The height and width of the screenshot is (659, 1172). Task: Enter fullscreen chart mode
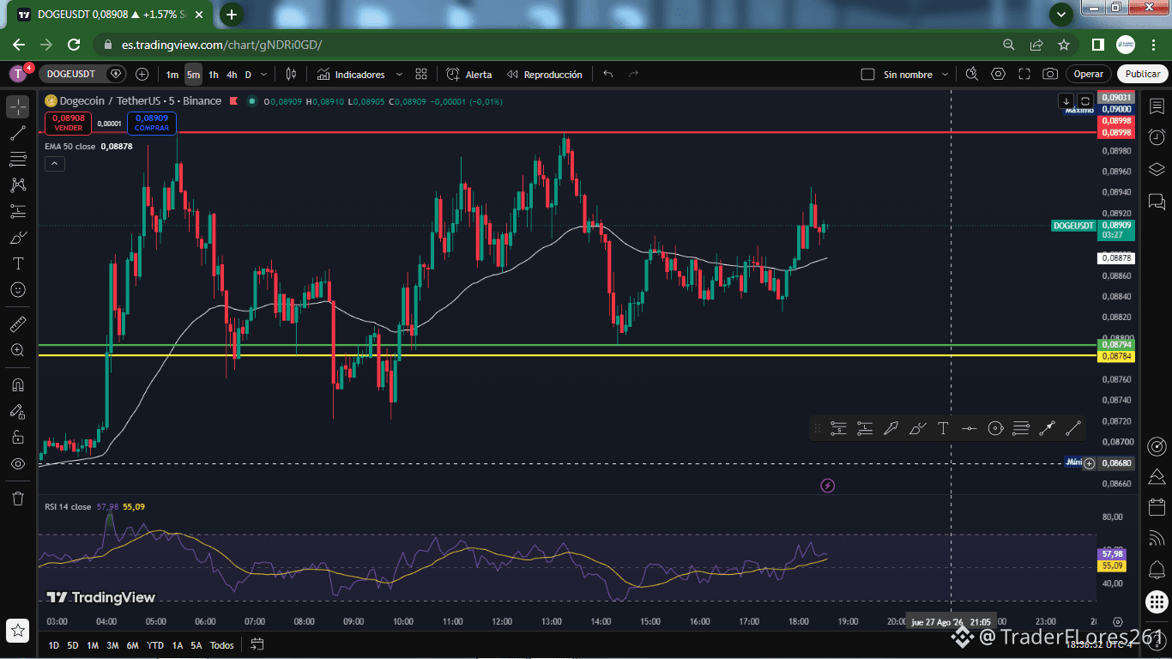(x=1024, y=75)
